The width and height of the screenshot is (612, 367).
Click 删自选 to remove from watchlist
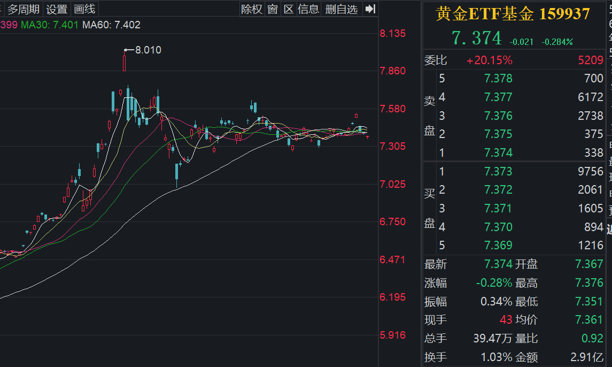(x=341, y=9)
